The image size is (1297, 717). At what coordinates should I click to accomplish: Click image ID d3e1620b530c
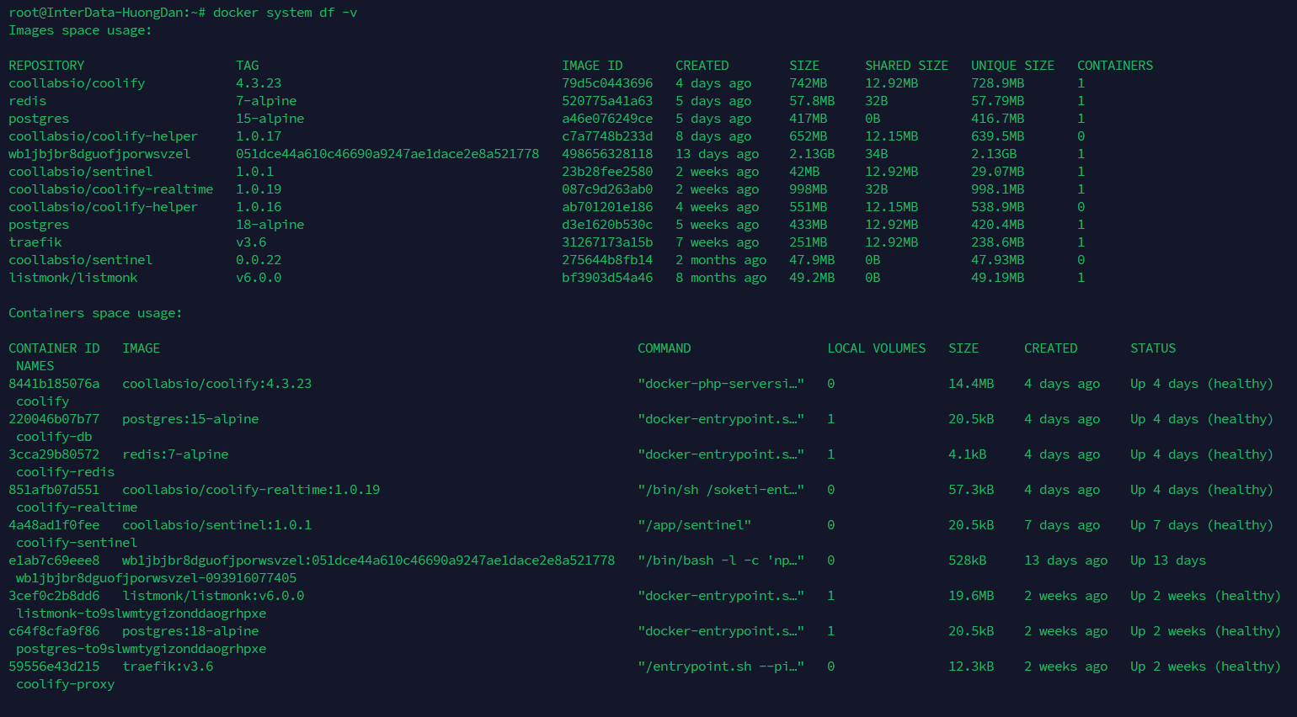607,225
